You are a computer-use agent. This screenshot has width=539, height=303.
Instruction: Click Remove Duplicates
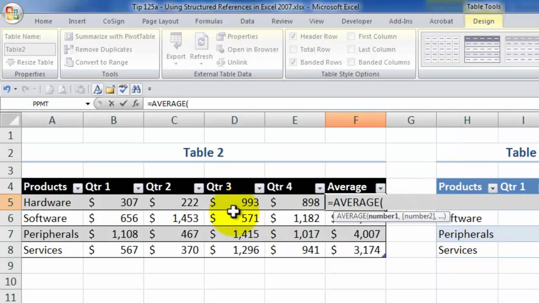[99, 49]
